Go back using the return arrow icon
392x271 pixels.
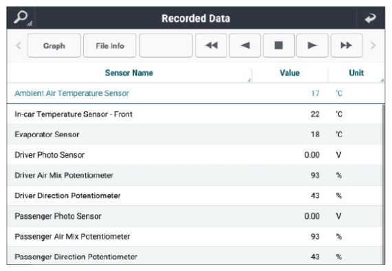(371, 18)
